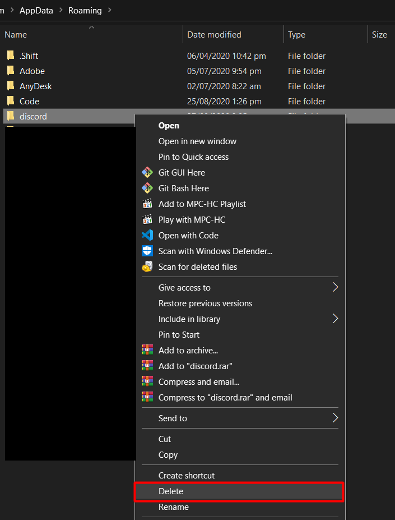395x520 pixels.
Task: Choose Git Bash Here menu entry
Action: pos(240,188)
